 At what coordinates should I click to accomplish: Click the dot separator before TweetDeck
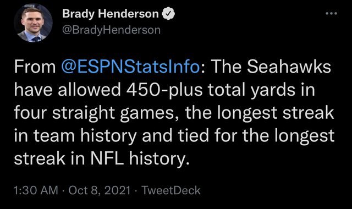click(136, 191)
